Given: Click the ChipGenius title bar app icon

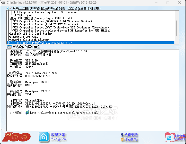Looking at the screenshot, I should pos(3,3).
